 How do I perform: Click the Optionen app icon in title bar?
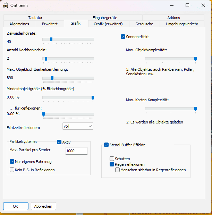click(x=6, y=5)
